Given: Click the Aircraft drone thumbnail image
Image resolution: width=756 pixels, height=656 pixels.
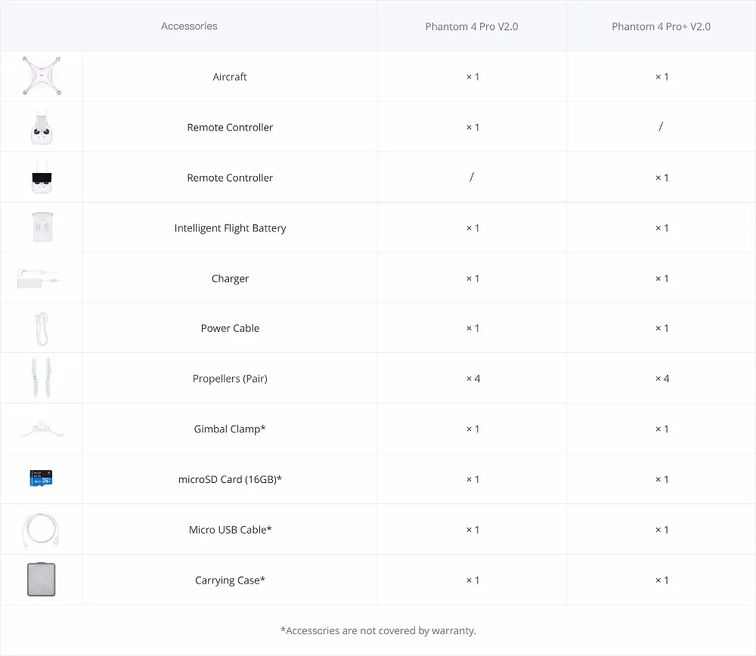Looking at the screenshot, I should coord(41,76).
